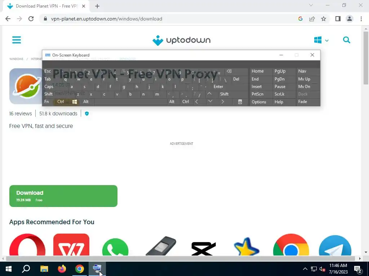Open the Opera recommended app icon

coord(27,244)
